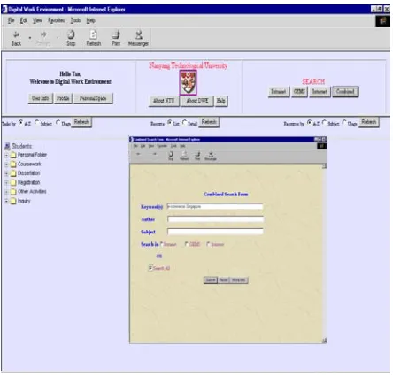Image resolution: width=393 pixels, height=375 pixels.
Task: Toggle the Search All checkbox
Action: (150, 268)
